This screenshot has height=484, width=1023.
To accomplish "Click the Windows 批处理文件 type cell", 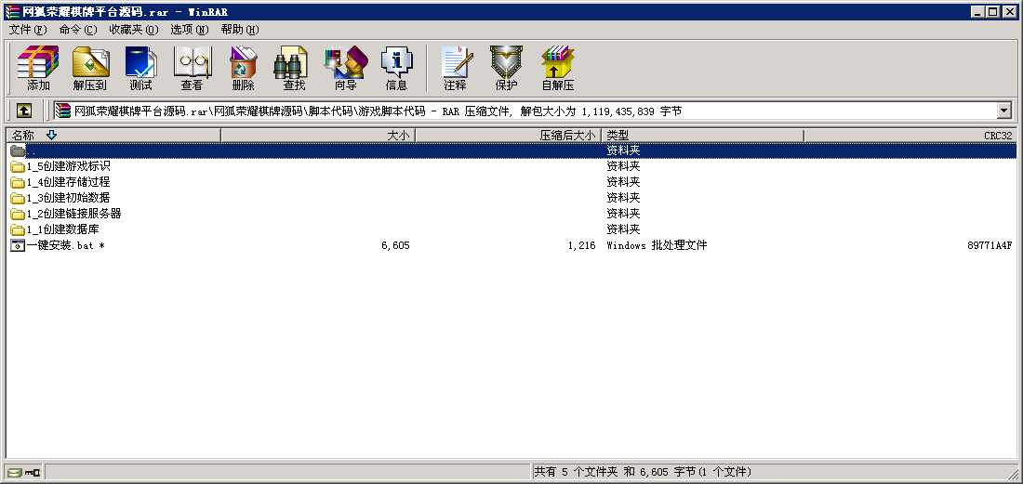I will click(657, 245).
